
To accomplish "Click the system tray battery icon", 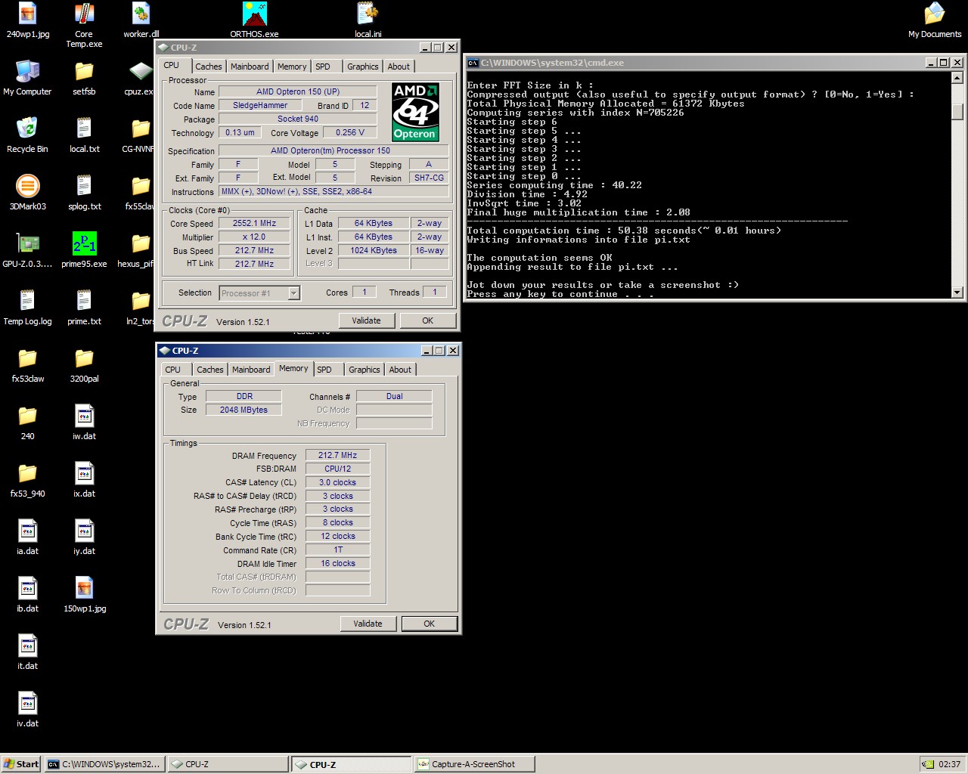I will (x=927, y=764).
